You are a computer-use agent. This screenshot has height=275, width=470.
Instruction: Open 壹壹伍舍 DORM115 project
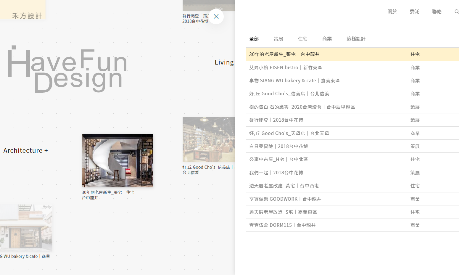pos(282,225)
